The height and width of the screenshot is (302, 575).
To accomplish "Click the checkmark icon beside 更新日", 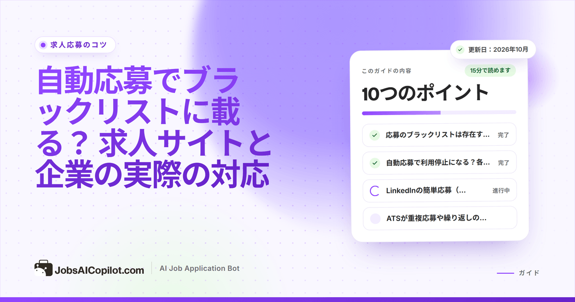I will pyautogui.click(x=460, y=49).
